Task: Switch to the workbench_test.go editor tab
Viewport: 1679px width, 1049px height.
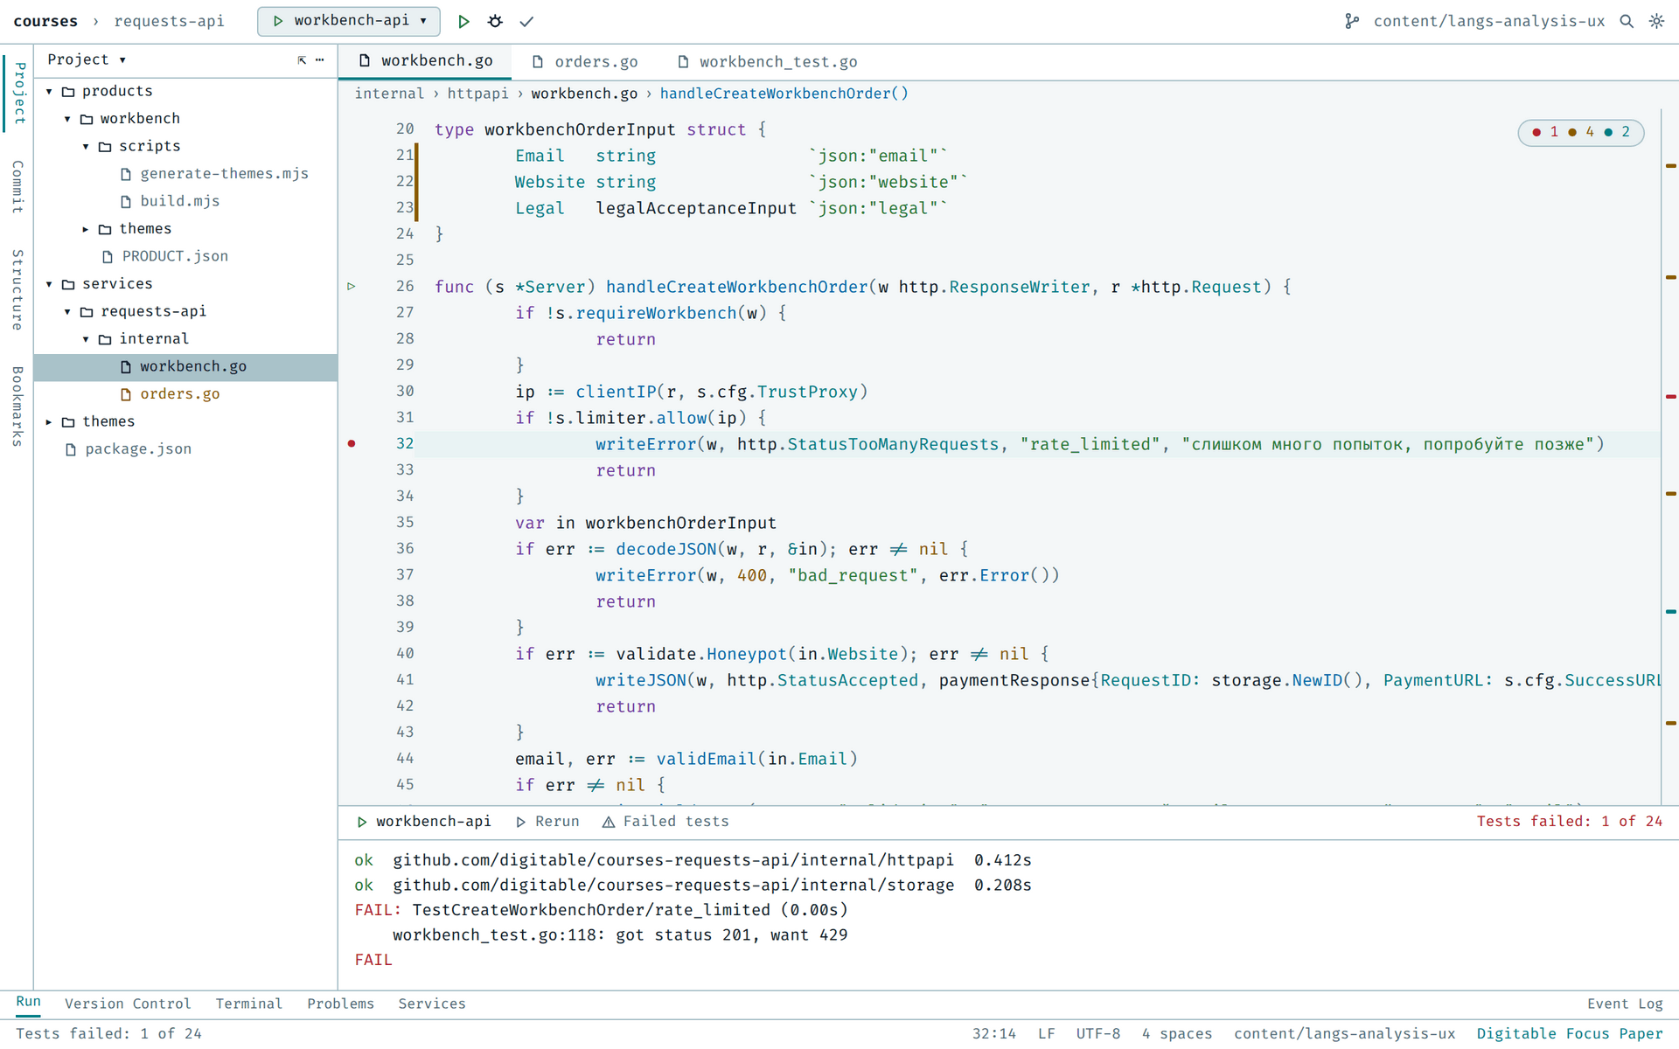Action: (767, 62)
